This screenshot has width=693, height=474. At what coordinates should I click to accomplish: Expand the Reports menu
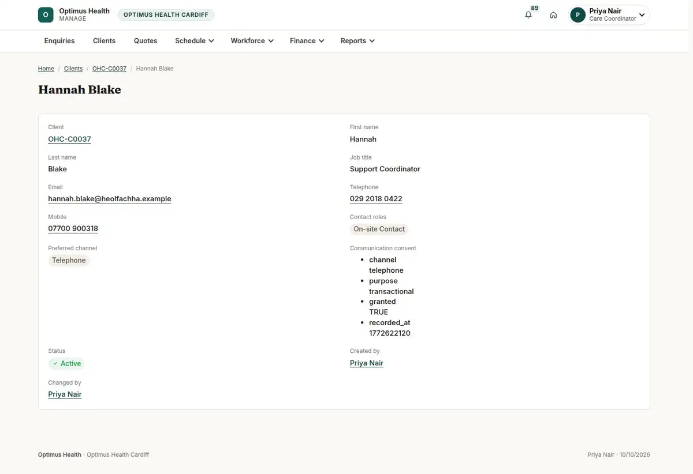358,41
